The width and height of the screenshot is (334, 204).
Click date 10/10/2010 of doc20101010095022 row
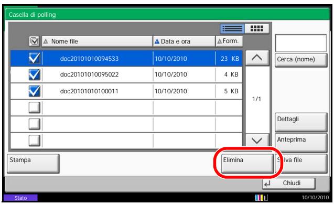click(x=171, y=74)
